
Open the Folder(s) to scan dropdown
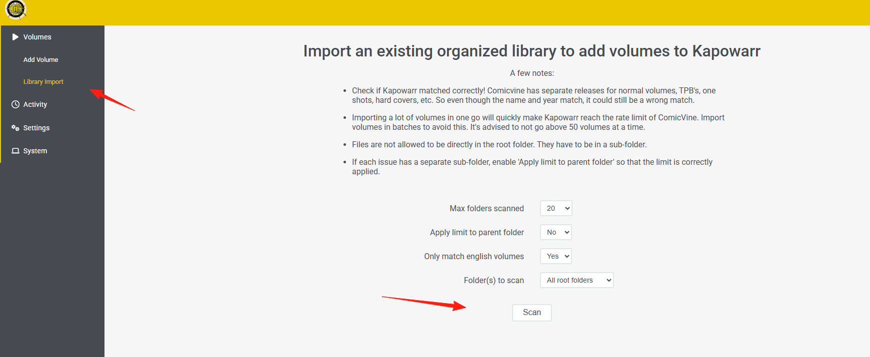pyautogui.click(x=577, y=280)
